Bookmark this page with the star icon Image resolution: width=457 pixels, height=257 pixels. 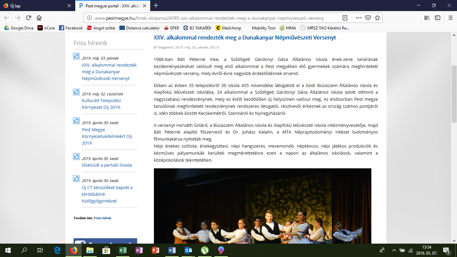coord(377,18)
